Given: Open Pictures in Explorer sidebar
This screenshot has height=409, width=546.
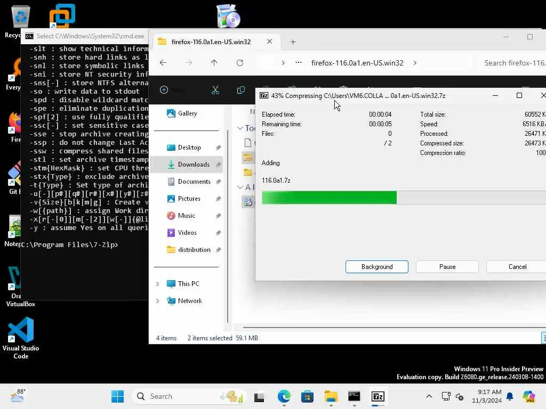Looking at the screenshot, I should pyautogui.click(x=189, y=199).
